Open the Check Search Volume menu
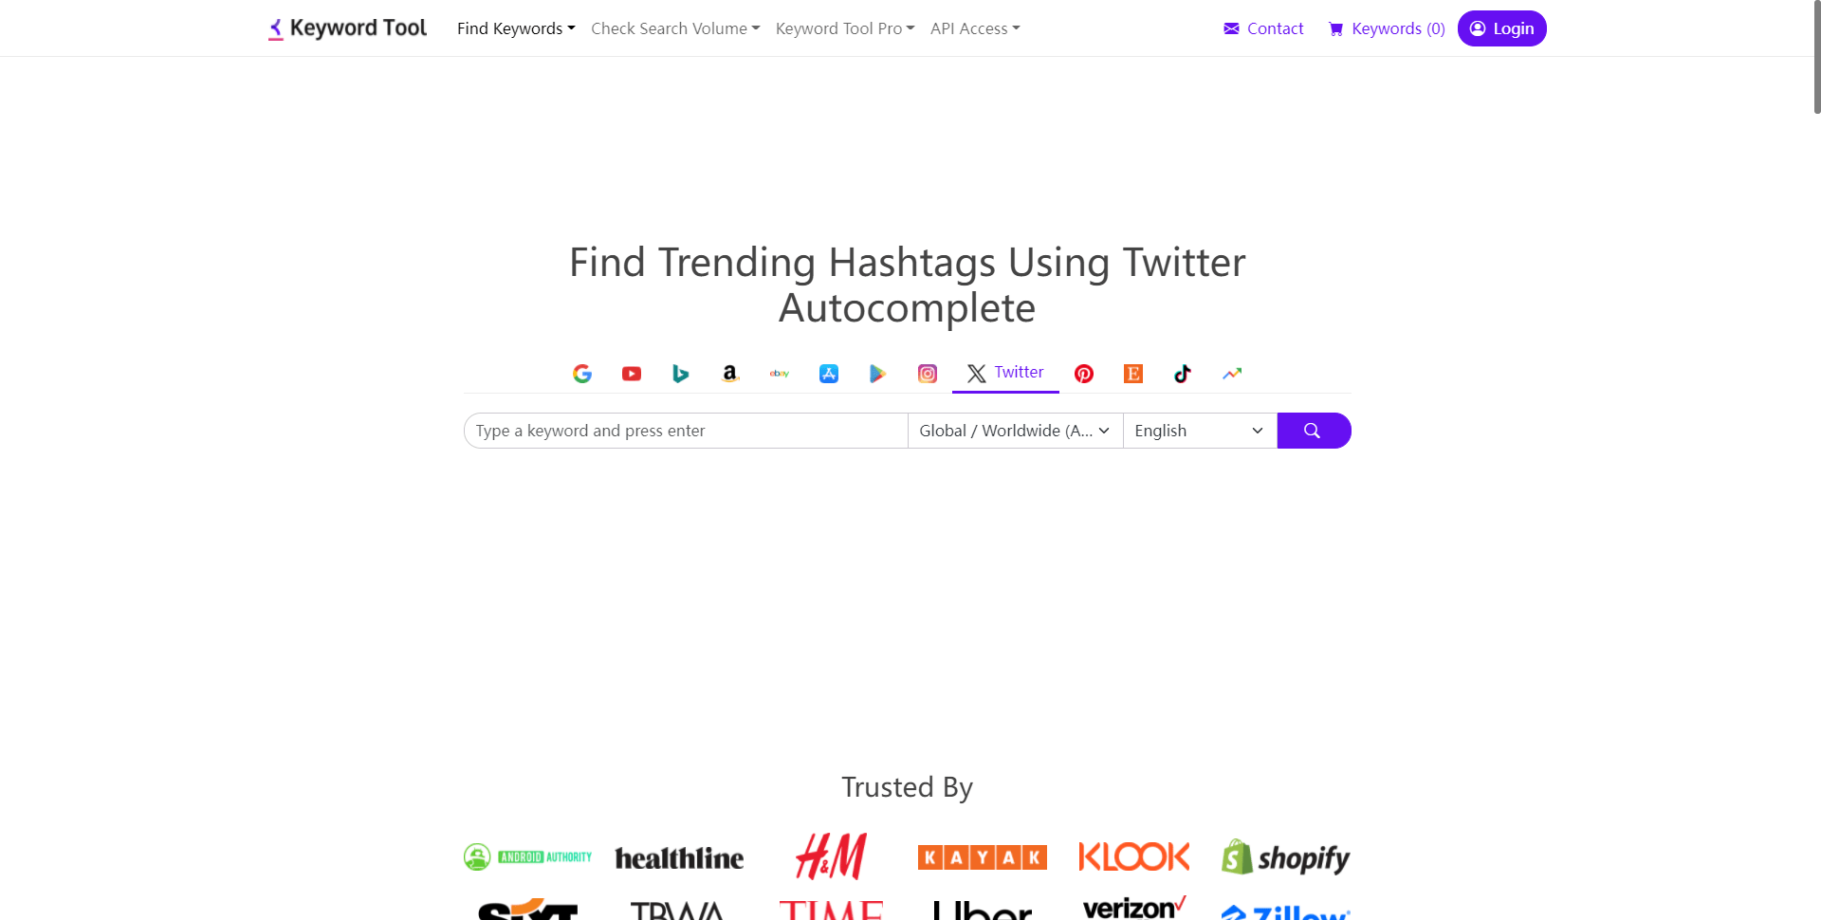1821x920 pixels. [675, 28]
